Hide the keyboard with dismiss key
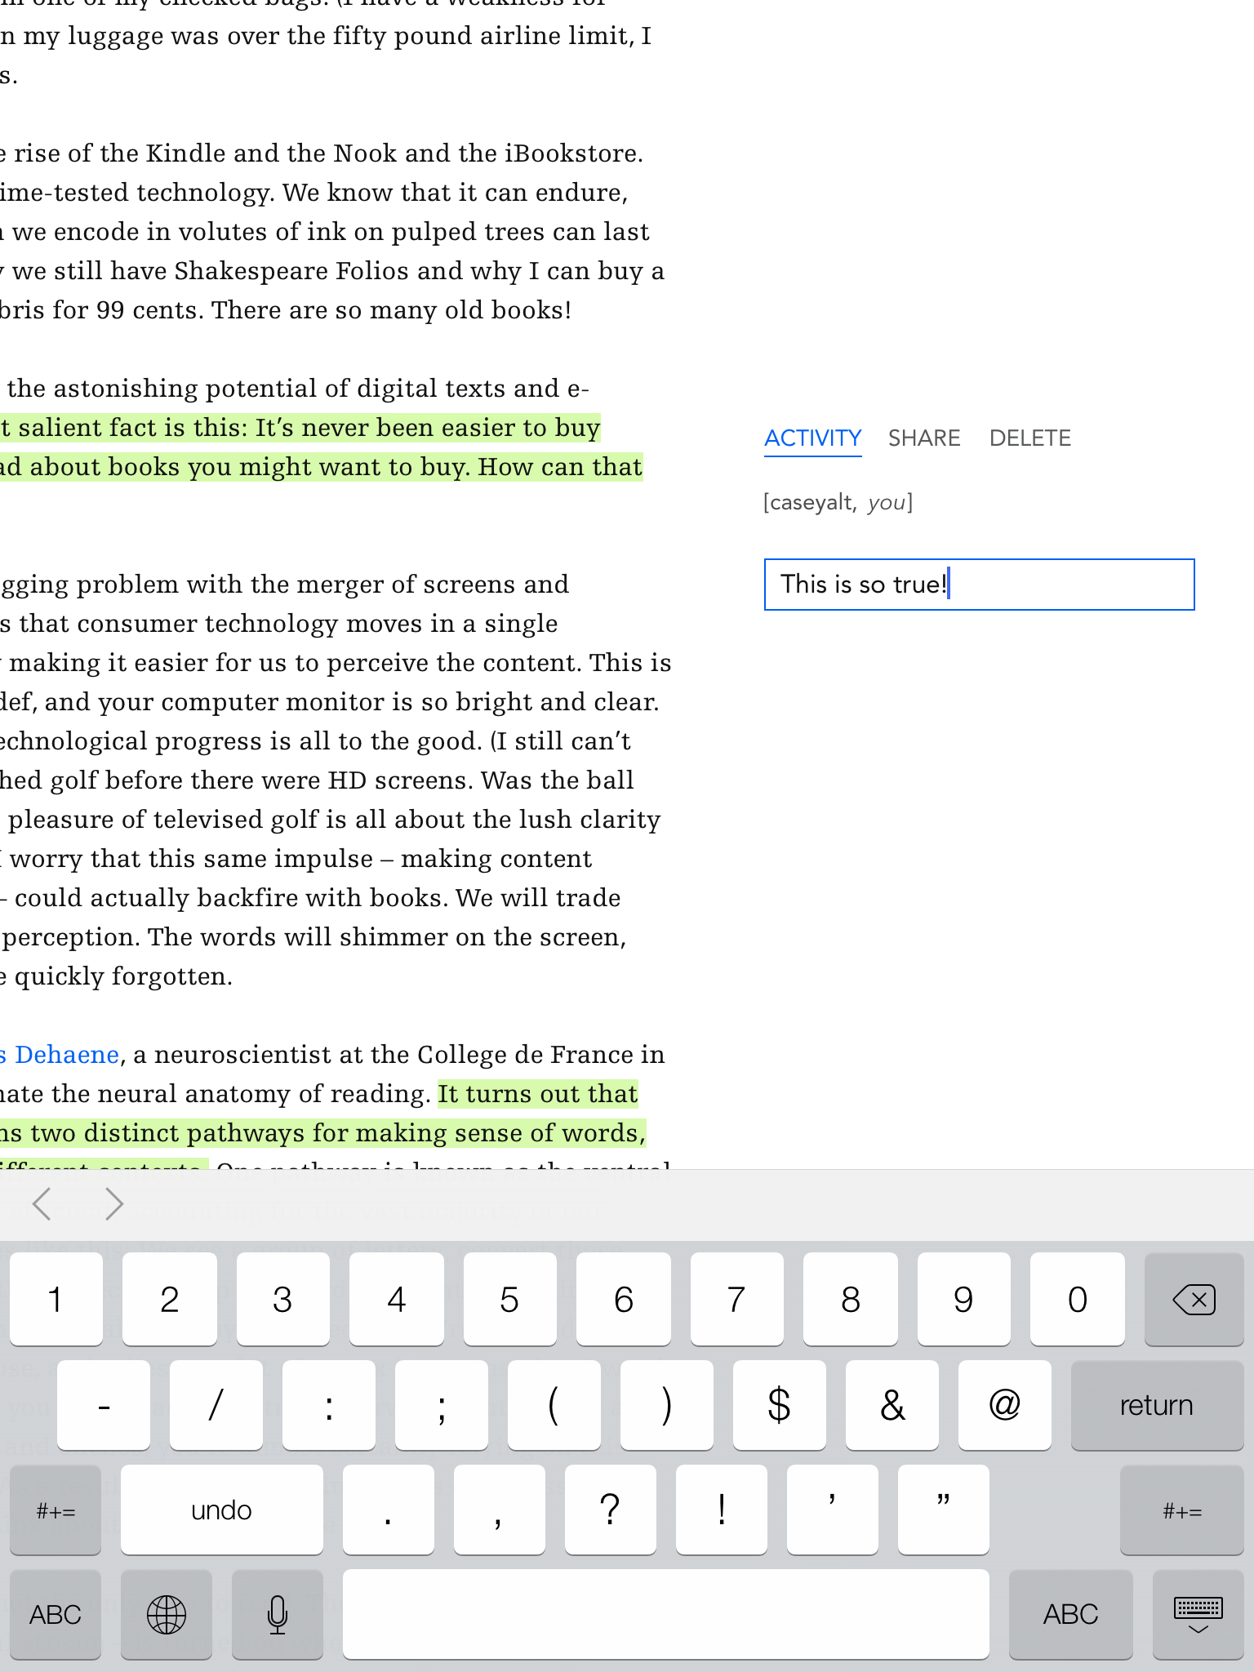This screenshot has width=1254, height=1672. (x=1198, y=1614)
